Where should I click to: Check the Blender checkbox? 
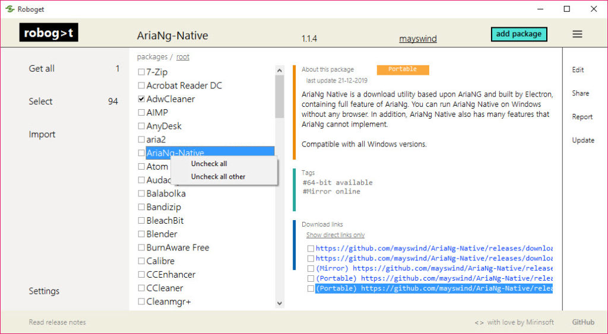click(141, 234)
